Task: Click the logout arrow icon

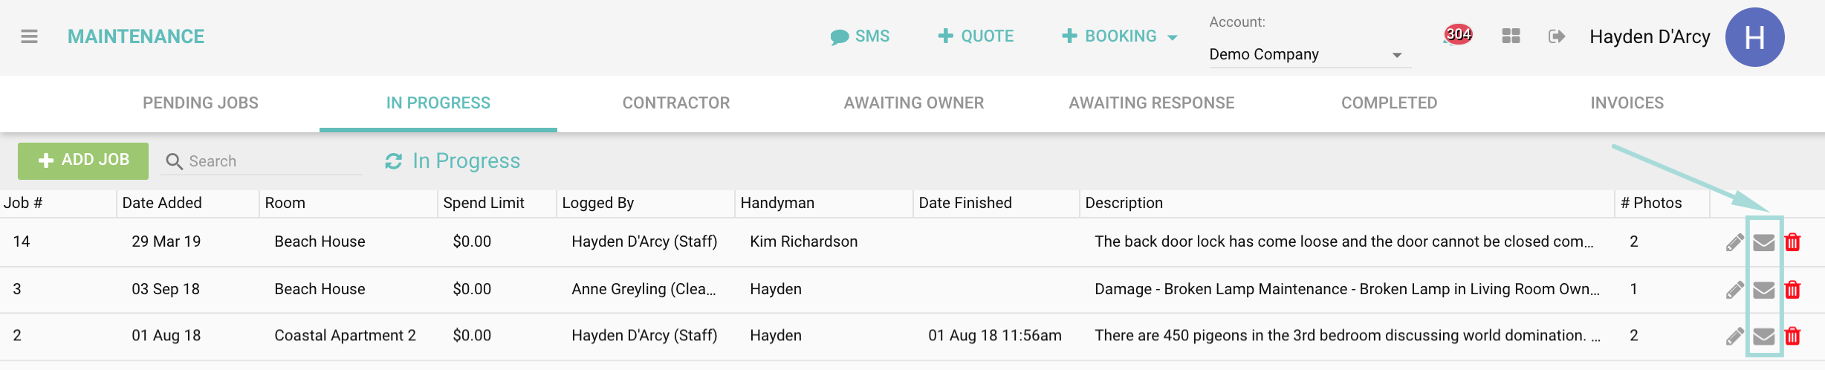Action: click(x=1557, y=36)
